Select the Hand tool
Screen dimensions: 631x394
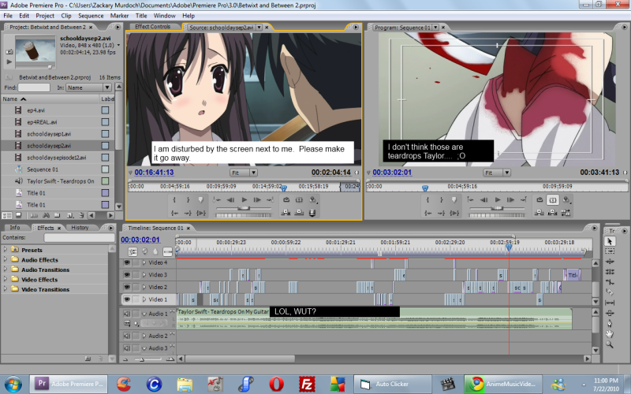[609, 333]
